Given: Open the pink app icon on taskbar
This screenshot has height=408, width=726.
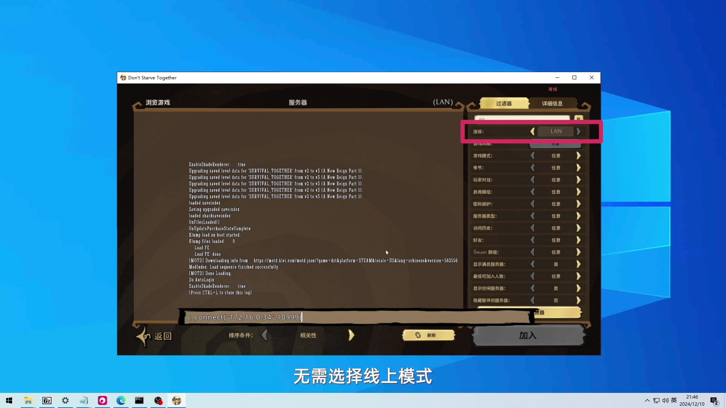Looking at the screenshot, I should coord(102,400).
